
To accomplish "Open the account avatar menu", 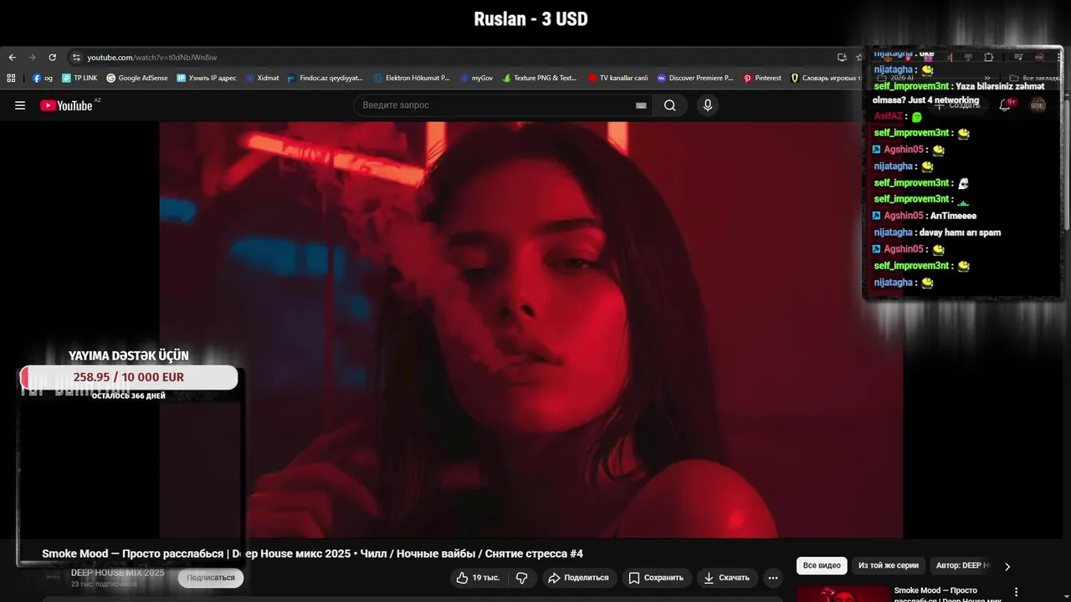I will 1038,105.
